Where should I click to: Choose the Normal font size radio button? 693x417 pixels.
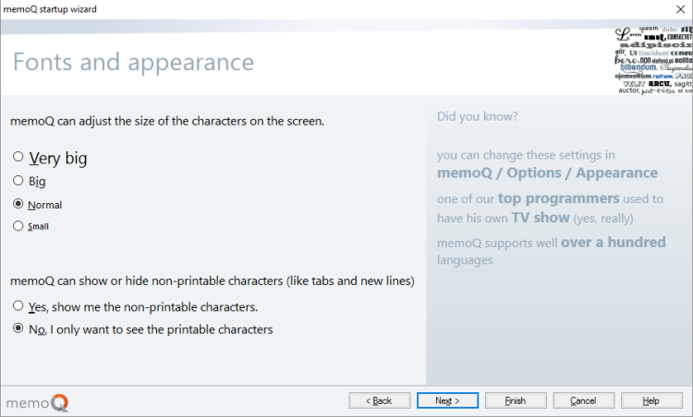(18, 204)
